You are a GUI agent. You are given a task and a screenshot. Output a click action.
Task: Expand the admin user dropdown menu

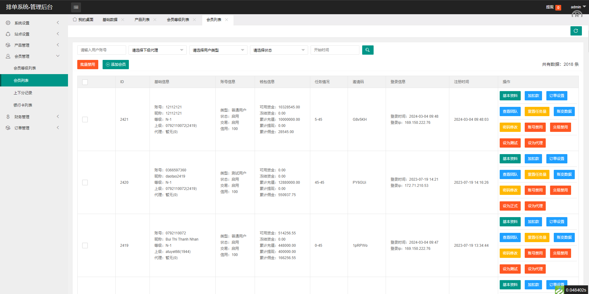pos(578,7)
